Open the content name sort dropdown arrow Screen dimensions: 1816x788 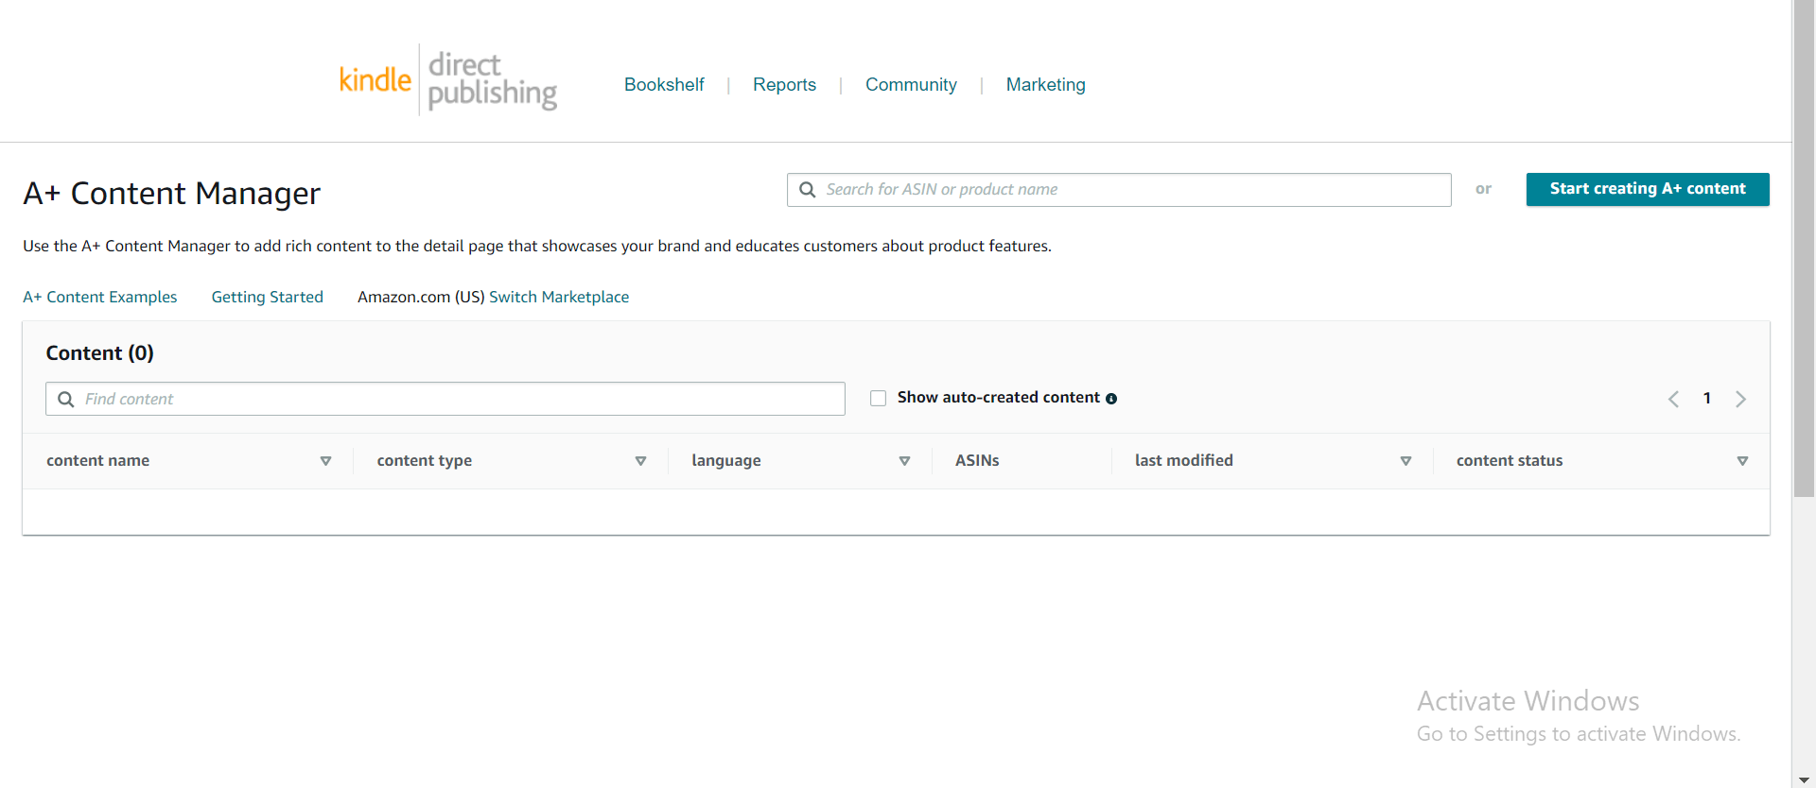point(325,461)
